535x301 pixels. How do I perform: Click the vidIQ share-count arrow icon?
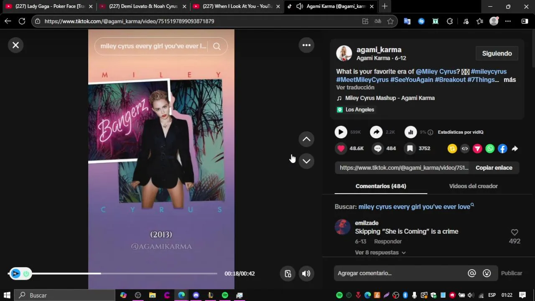[x=376, y=132]
